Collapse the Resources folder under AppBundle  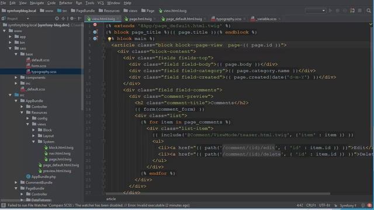(x=22, y=113)
